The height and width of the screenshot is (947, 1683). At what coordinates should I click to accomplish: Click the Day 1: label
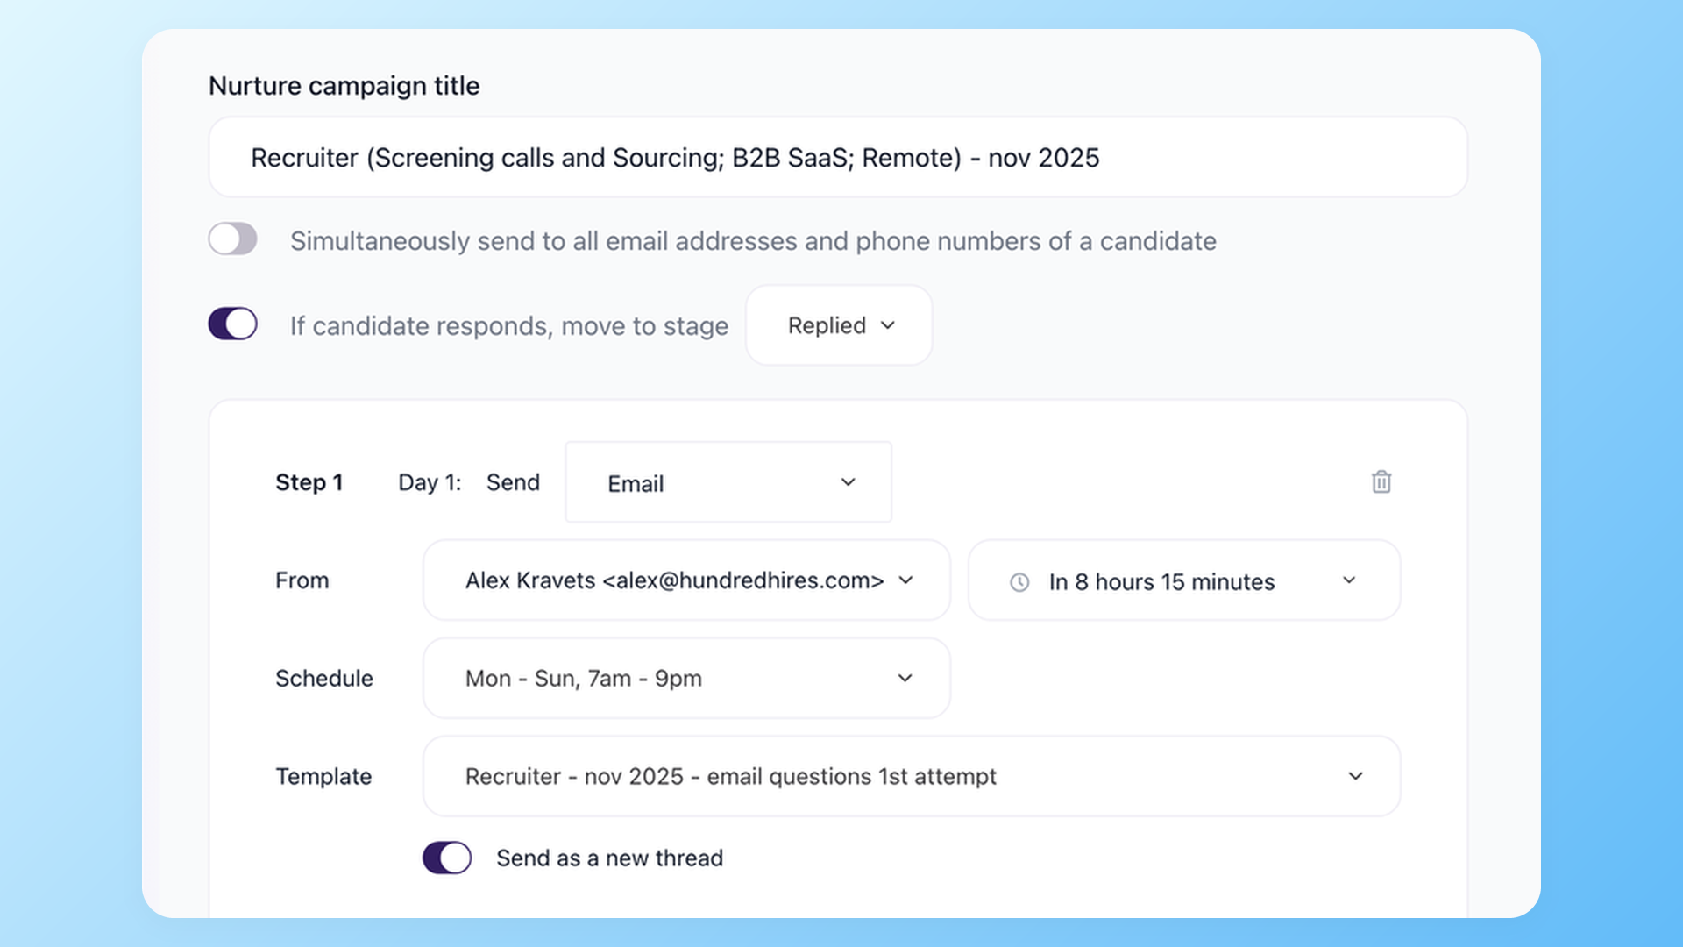coord(430,482)
